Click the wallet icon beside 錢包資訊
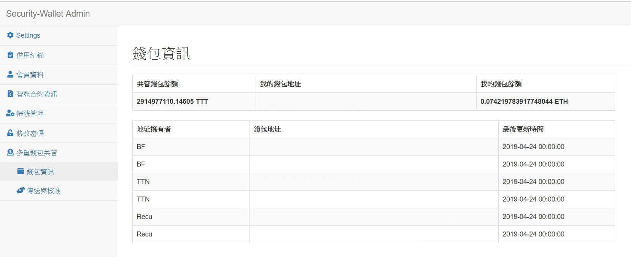 pos(21,171)
